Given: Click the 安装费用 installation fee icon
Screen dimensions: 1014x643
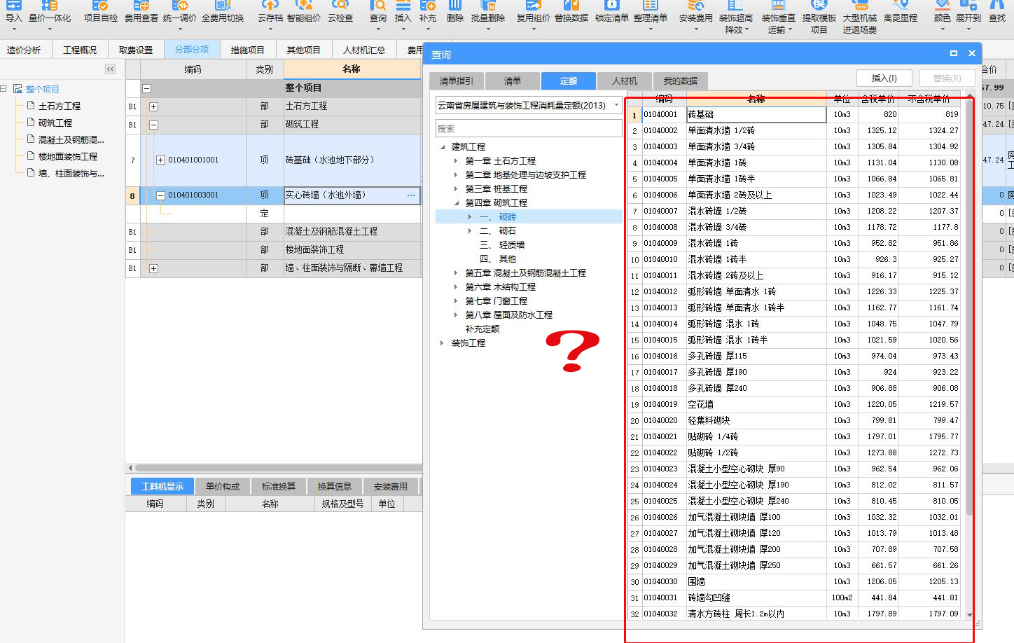Looking at the screenshot, I should point(696,12).
